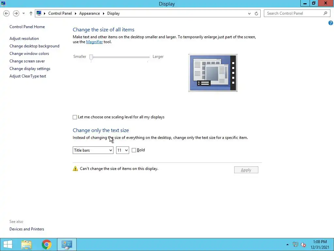Restore down the Display window
Image resolution: width=334 pixels, height=251 pixels.
[x=313, y=3]
